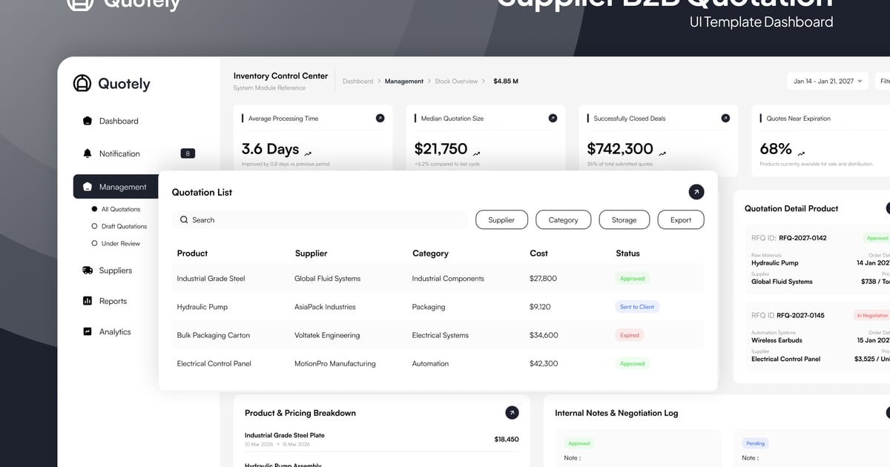This screenshot has width=890, height=467.
Task: Click the Suppliers delivery truck icon
Action: 88,270
